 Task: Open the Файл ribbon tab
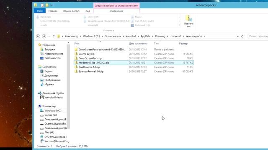point(40,11)
